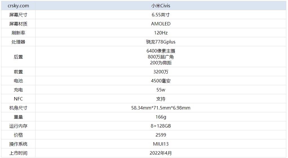Viewport: 288px width, 158px height.
Task: Click the 55w charging value
Action: point(161,90)
